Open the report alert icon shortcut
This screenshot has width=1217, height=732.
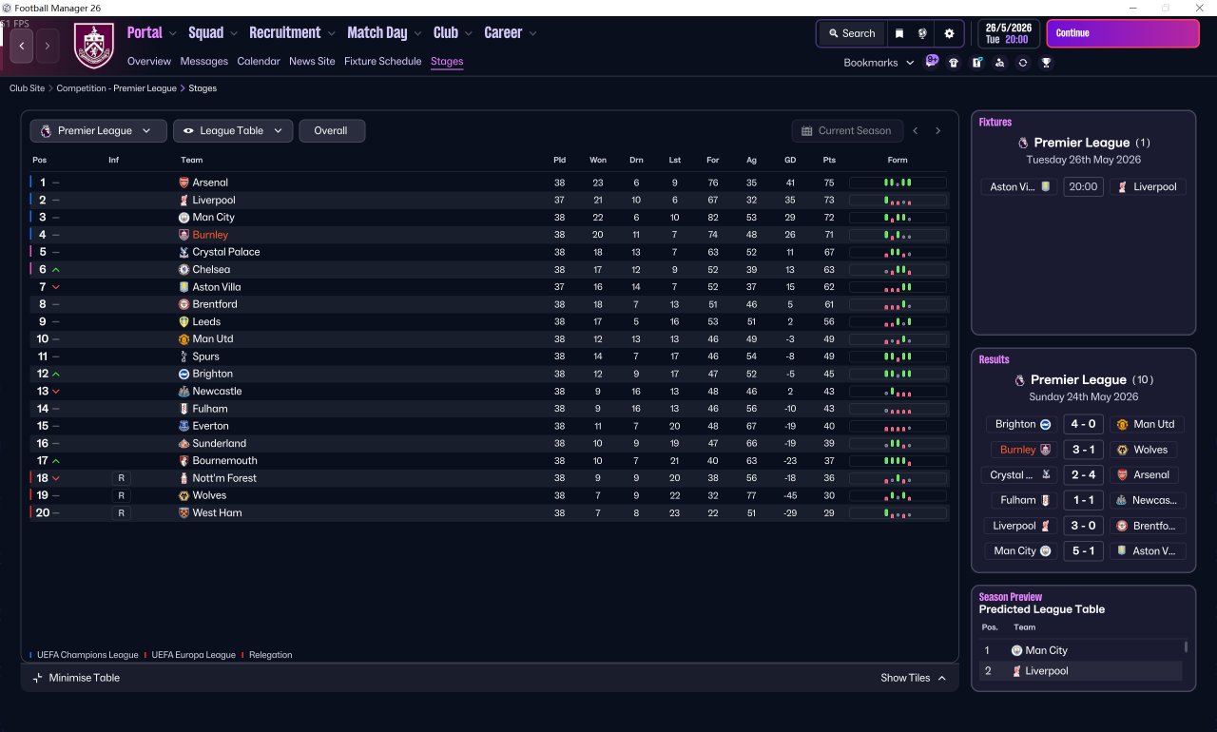(x=976, y=63)
